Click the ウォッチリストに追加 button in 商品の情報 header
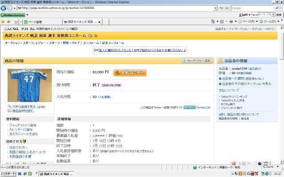Image resolution: width=284 pixels, height=177 pixels. click(x=197, y=61)
